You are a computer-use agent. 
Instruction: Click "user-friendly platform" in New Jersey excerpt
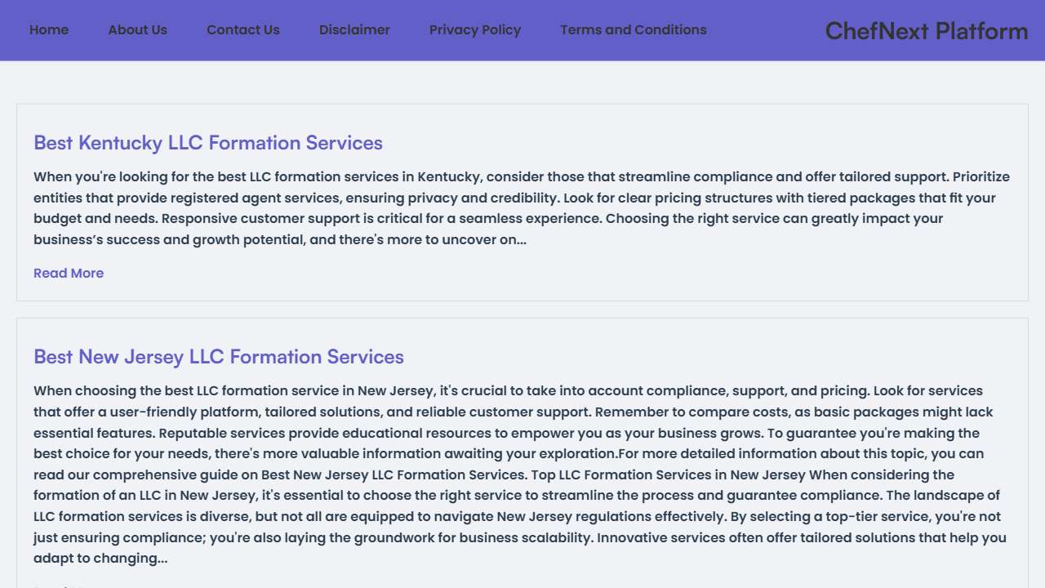click(x=185, y=412)
